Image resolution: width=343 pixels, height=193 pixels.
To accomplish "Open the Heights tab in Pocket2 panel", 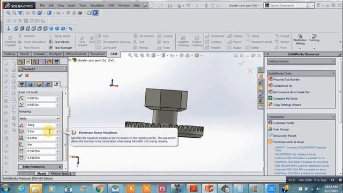I will coord(39,84).
